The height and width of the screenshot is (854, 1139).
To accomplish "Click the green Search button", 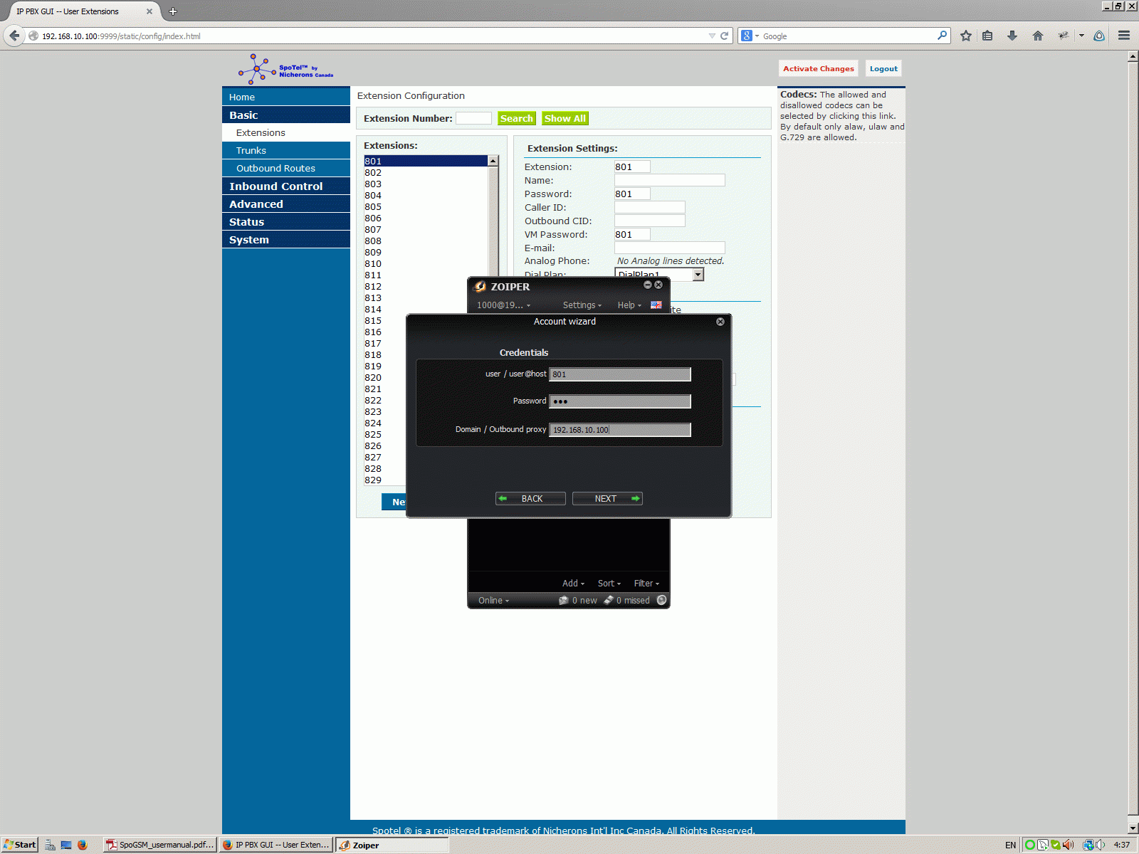I will (x=517, y=118).
